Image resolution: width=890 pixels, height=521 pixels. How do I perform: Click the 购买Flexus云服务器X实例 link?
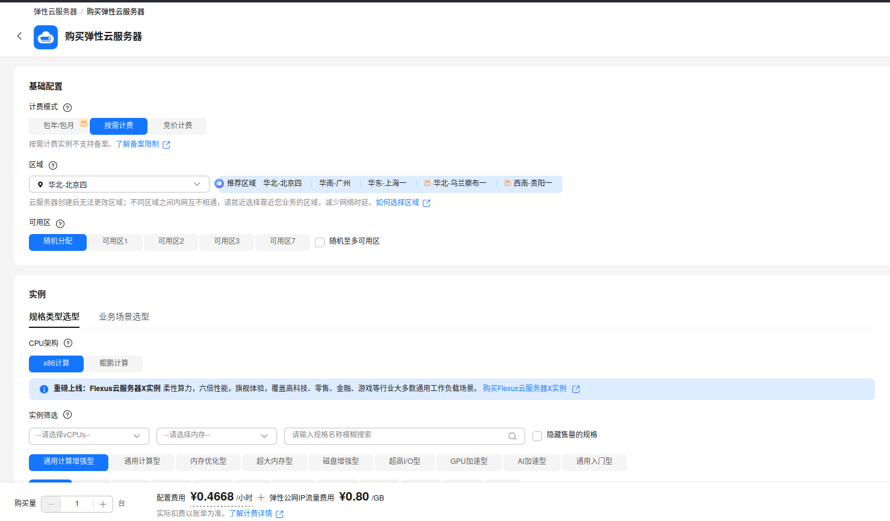[x=524, y=389]
